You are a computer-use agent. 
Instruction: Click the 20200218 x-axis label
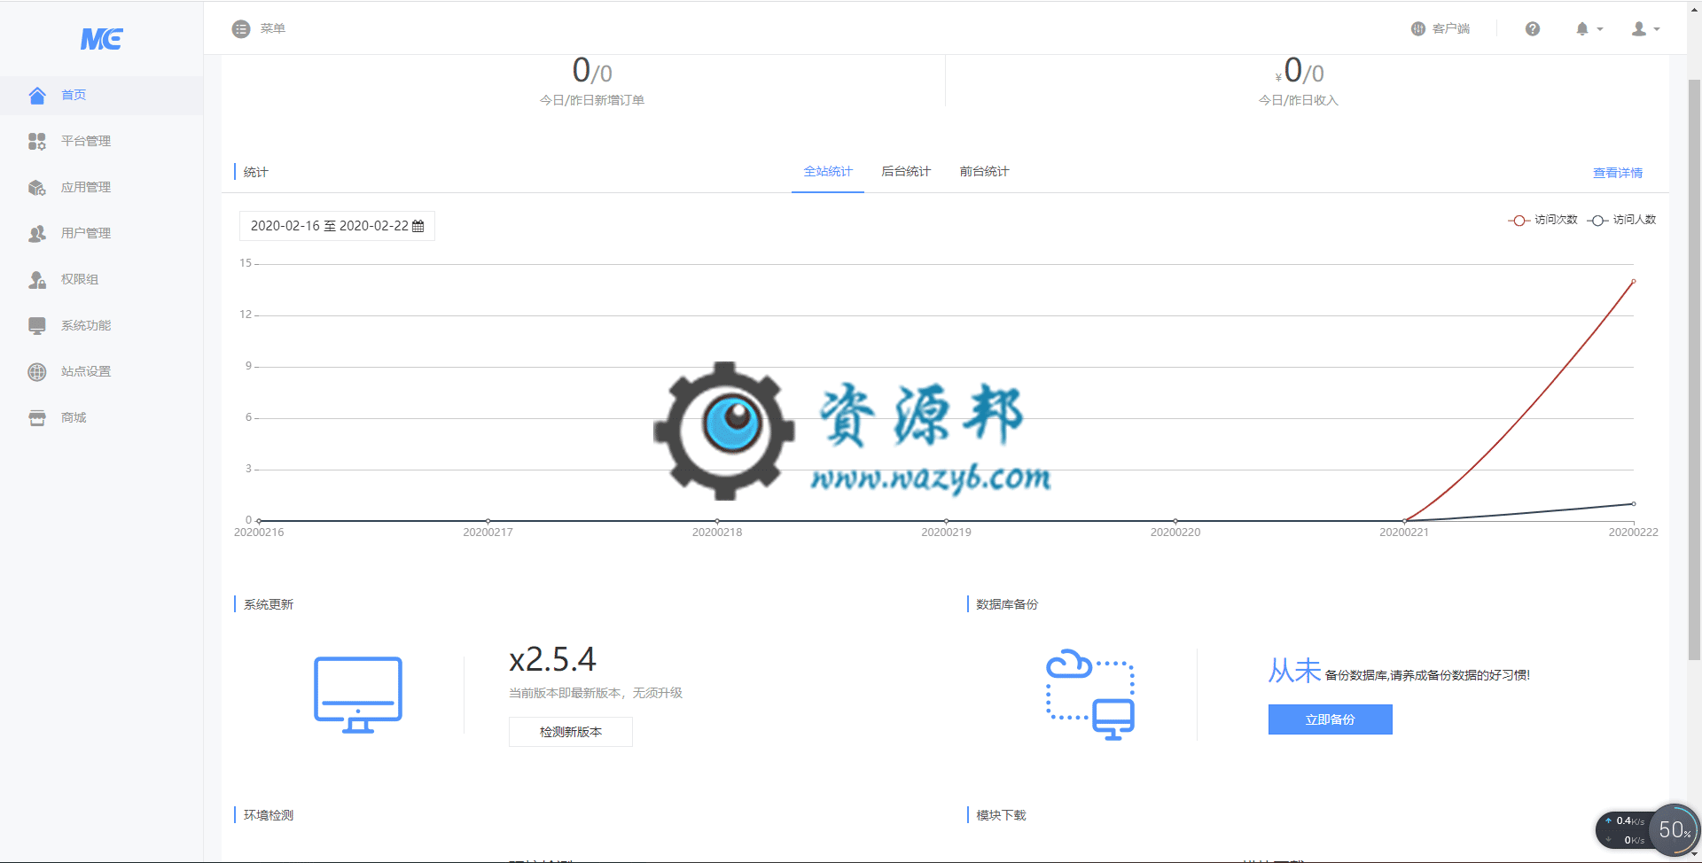pyautogui.click(x=717, y=533)
